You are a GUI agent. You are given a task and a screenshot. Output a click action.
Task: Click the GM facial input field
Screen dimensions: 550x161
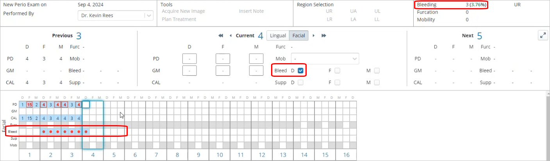coord(223,71)
